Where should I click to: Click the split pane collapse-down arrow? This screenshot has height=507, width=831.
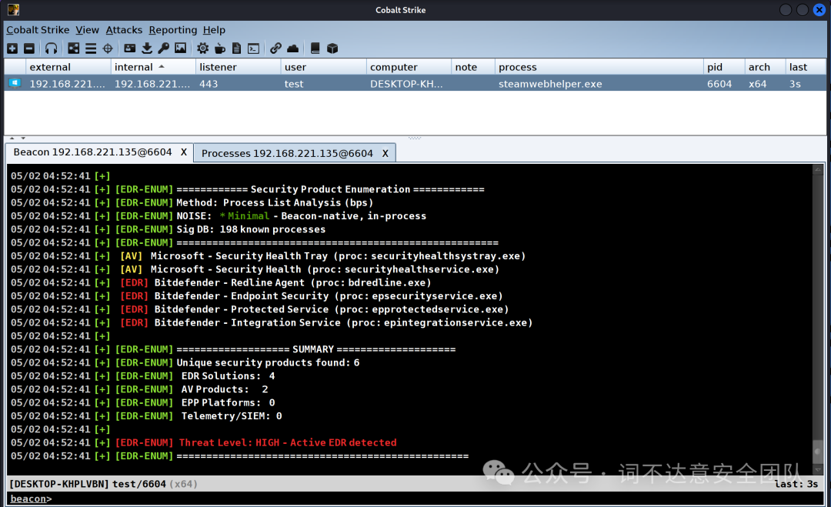(23, 138)
